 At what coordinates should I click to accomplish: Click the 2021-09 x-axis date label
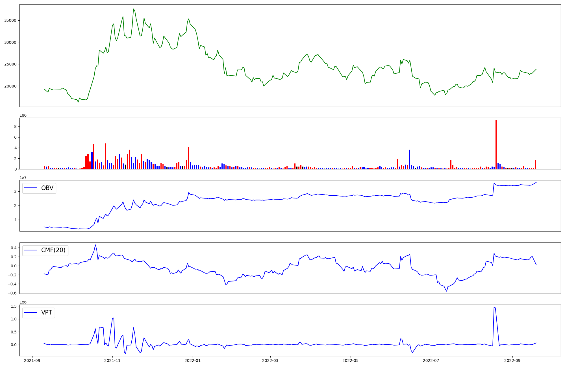(x=32, y=361)
